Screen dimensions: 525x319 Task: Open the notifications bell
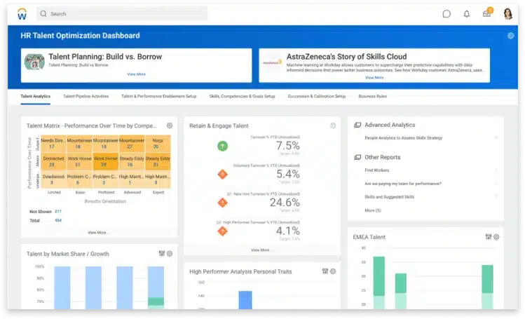467,14
